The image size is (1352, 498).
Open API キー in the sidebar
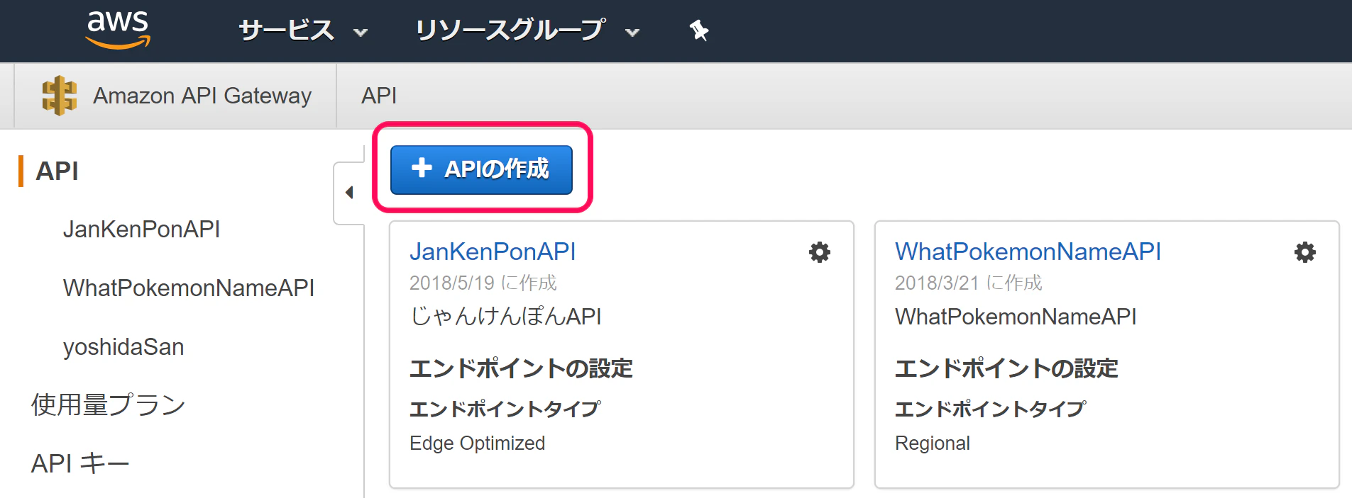pos(80,463)
